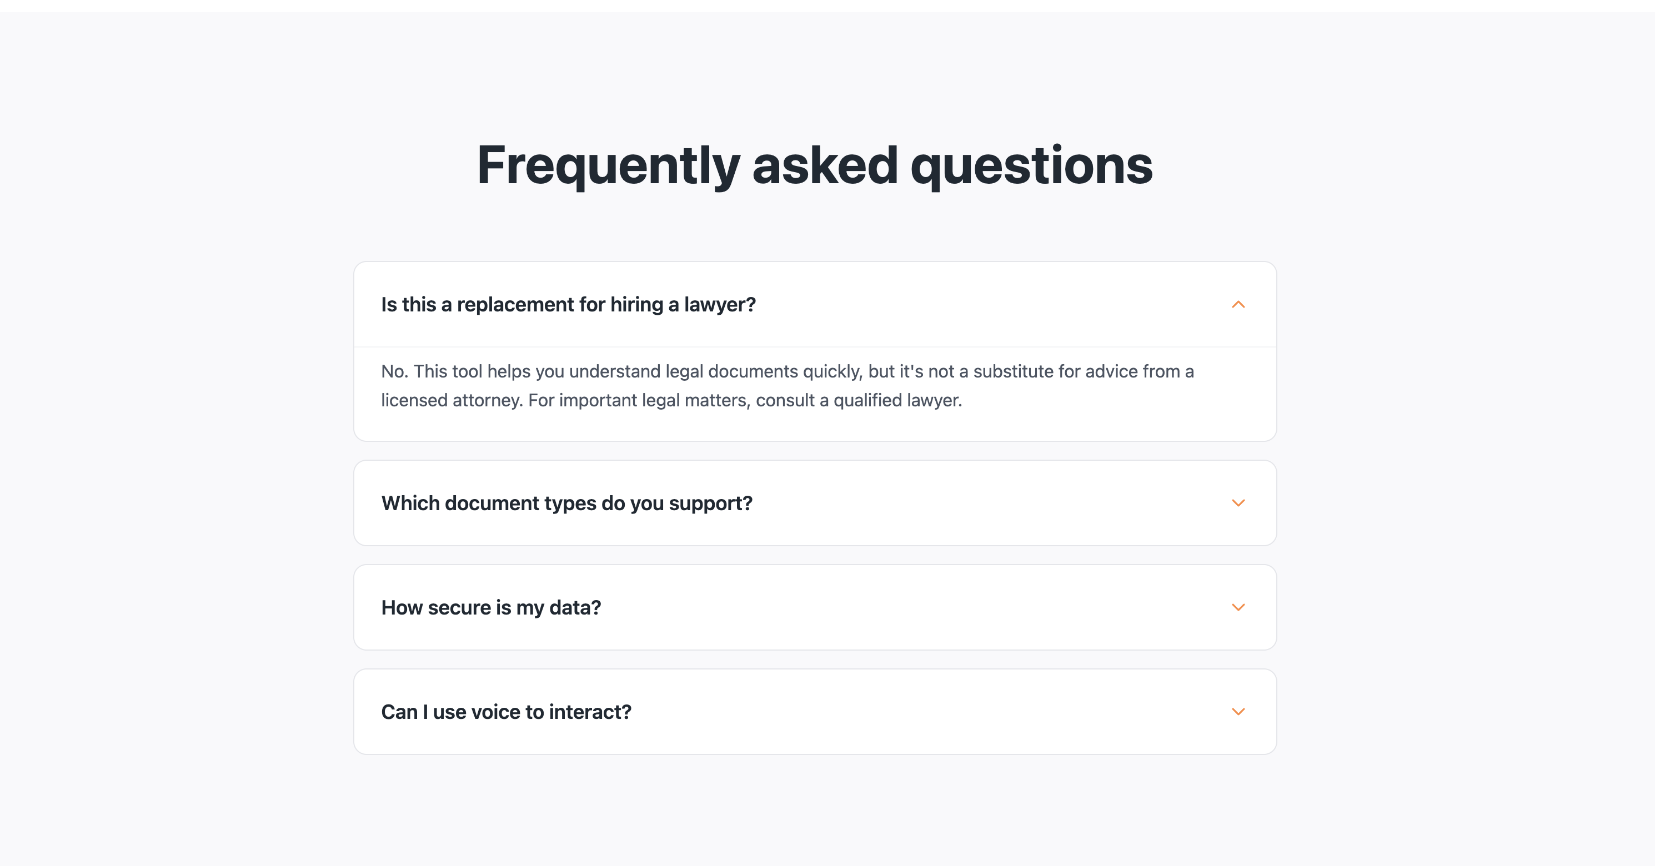Expand 'Which document types do you support?'
Screen dimensions: 1655x866
tap(566, 504)
